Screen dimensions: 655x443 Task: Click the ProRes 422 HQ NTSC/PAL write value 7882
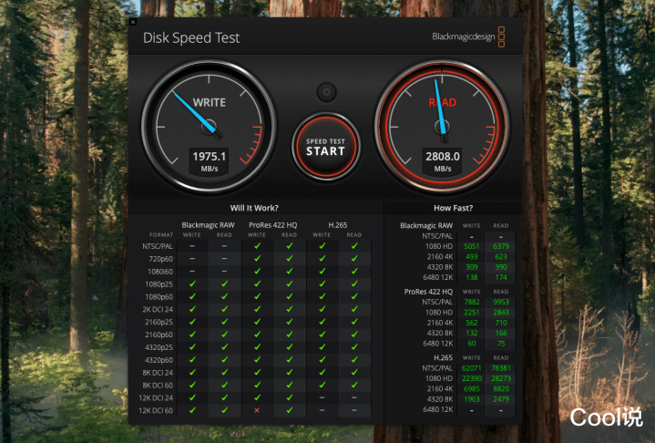click(x=472, y=302)
